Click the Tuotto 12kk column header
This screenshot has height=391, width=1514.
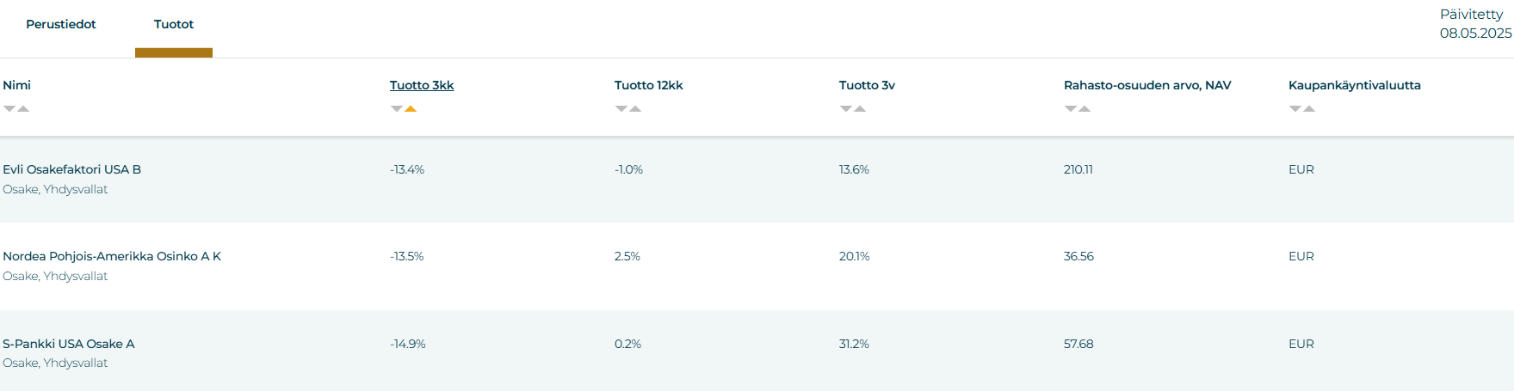(649, 85)
